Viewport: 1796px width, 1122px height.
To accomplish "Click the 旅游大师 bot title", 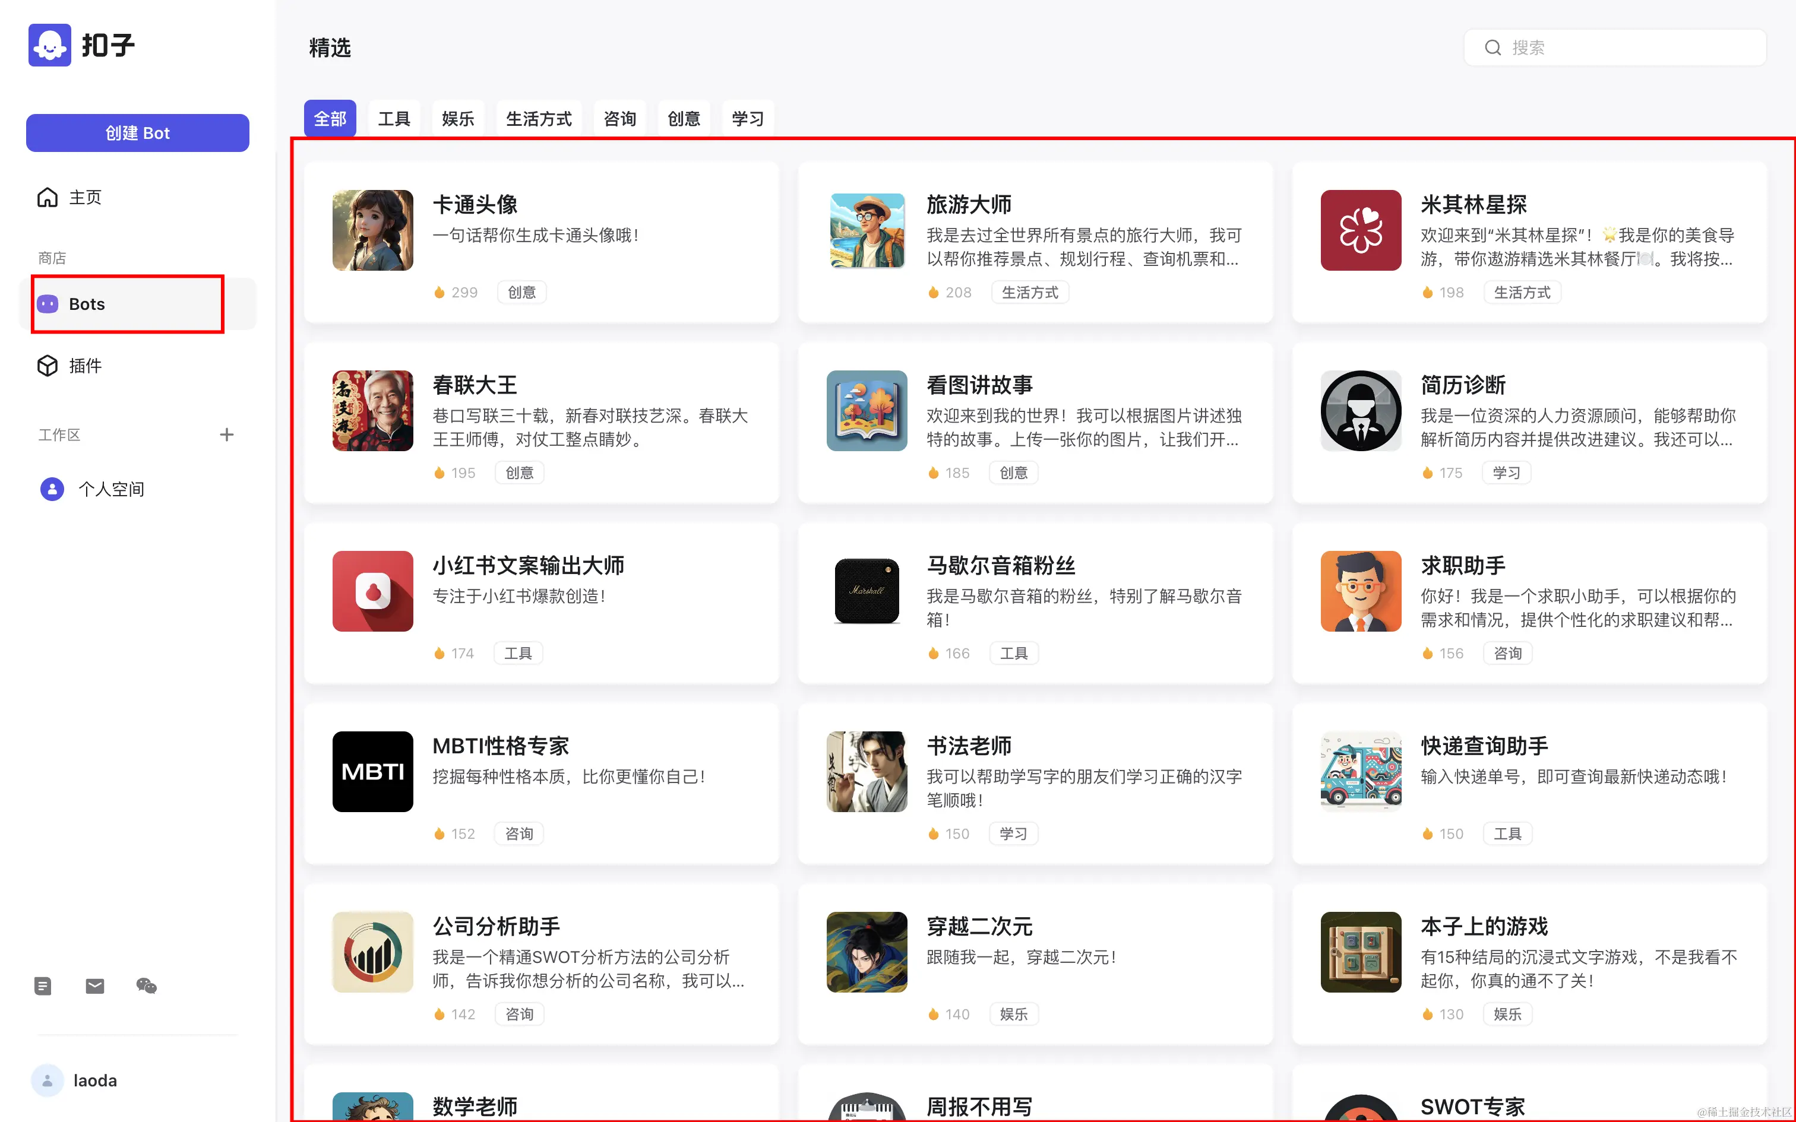I will 969,204.
